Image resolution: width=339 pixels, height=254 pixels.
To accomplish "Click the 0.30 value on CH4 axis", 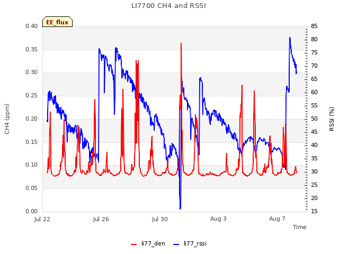I will click(32, 72).
